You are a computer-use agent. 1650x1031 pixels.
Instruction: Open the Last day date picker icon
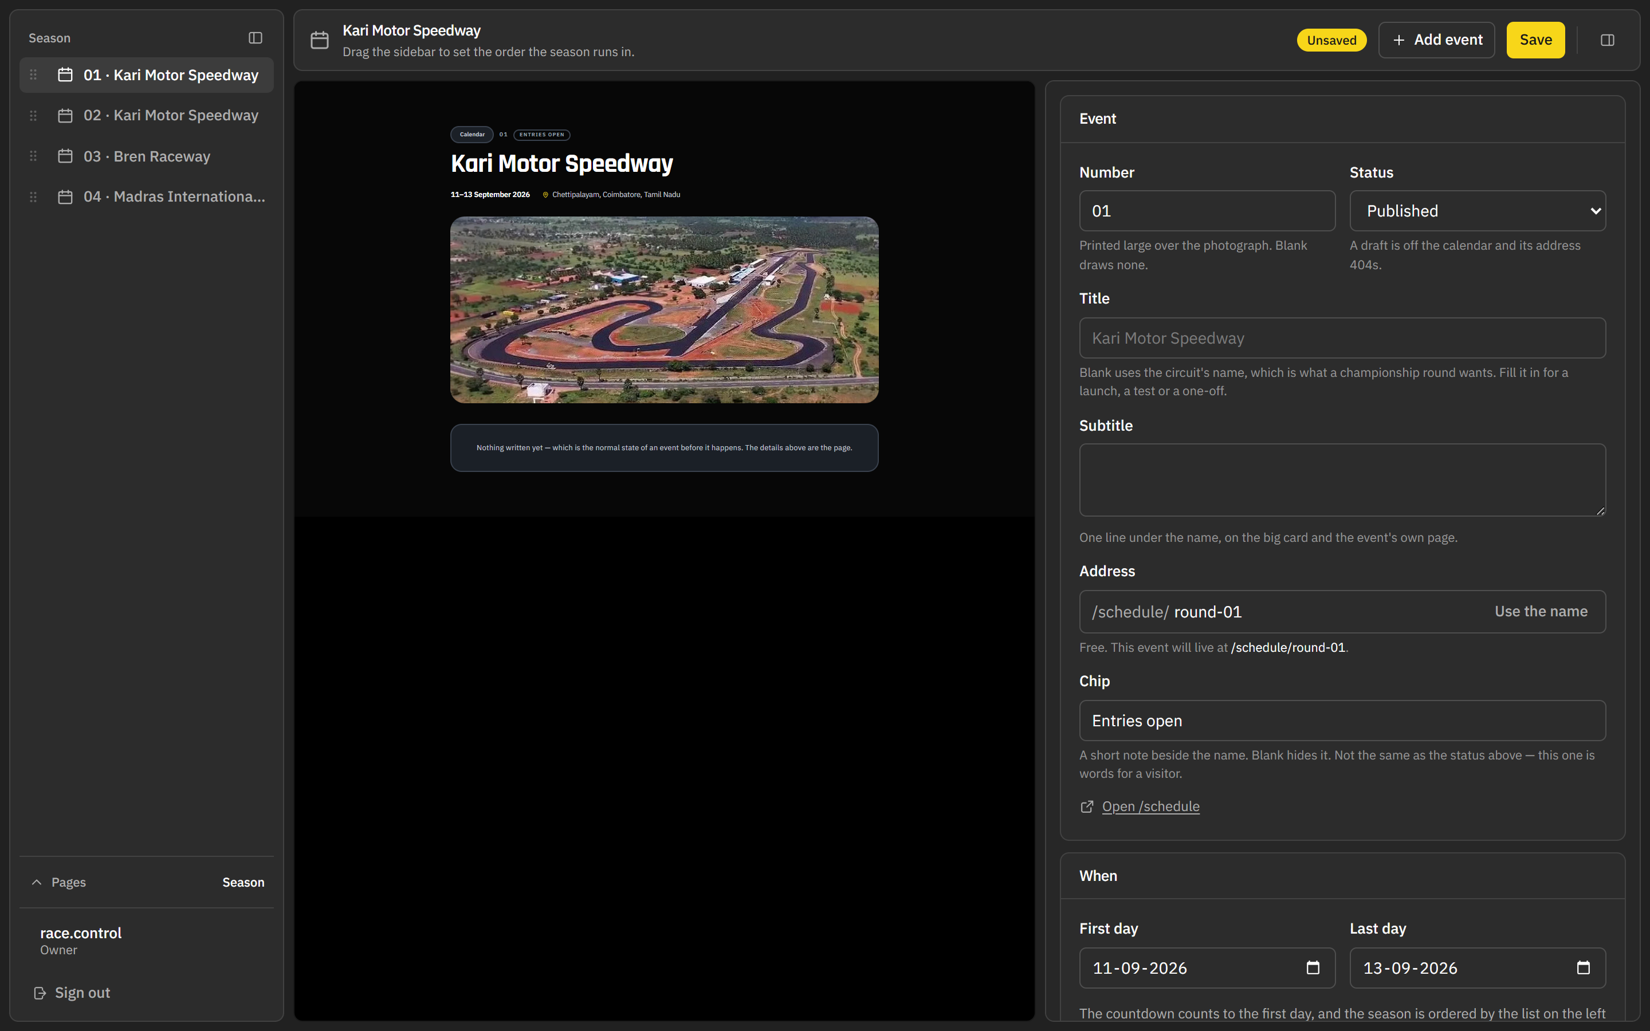click(x=1583, y=967)
